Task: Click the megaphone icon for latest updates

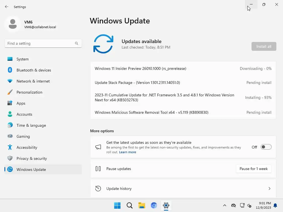Action: pyautogui.click(x=98, y=147)
